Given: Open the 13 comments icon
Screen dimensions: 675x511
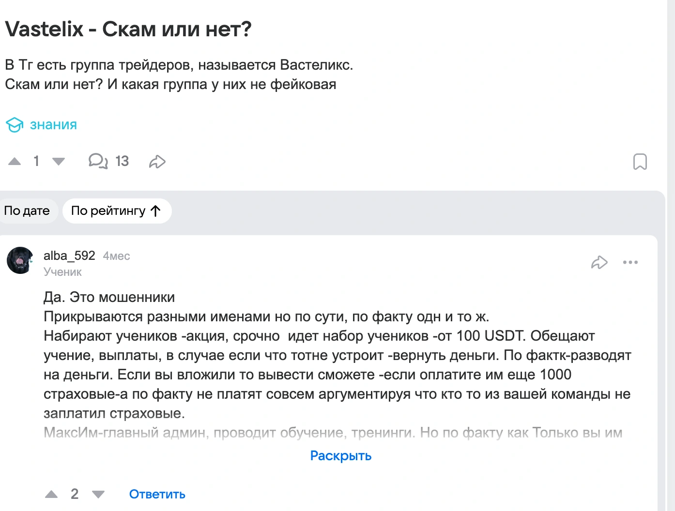Looking at the screenshot, I should (98, 161).
